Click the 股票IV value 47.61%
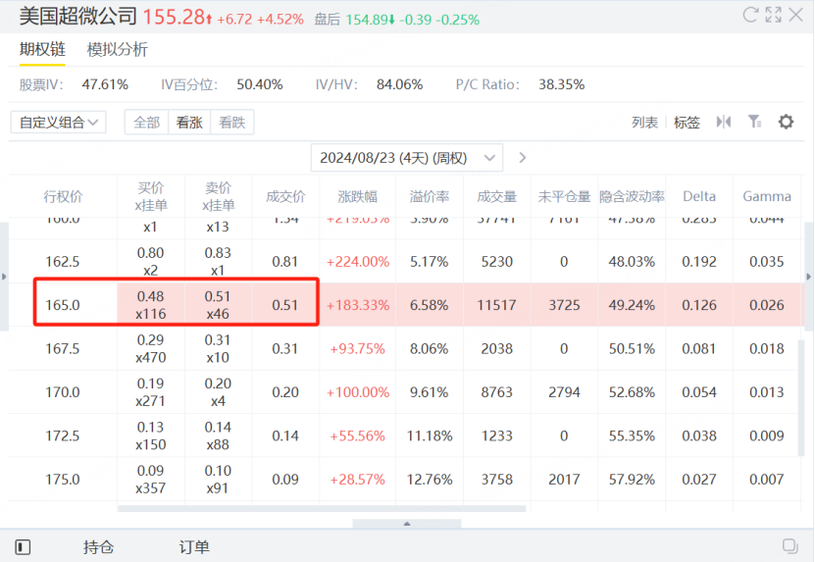Screen dimensions: 815x562 point(105,84)
